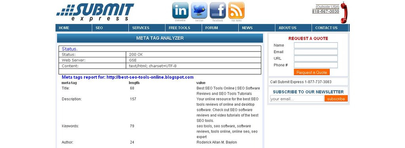Image resolution: width=405 pixels, height=148 pixels.
Task: Click the 818-567-3030 phone number link
Action: pos(325,11)
